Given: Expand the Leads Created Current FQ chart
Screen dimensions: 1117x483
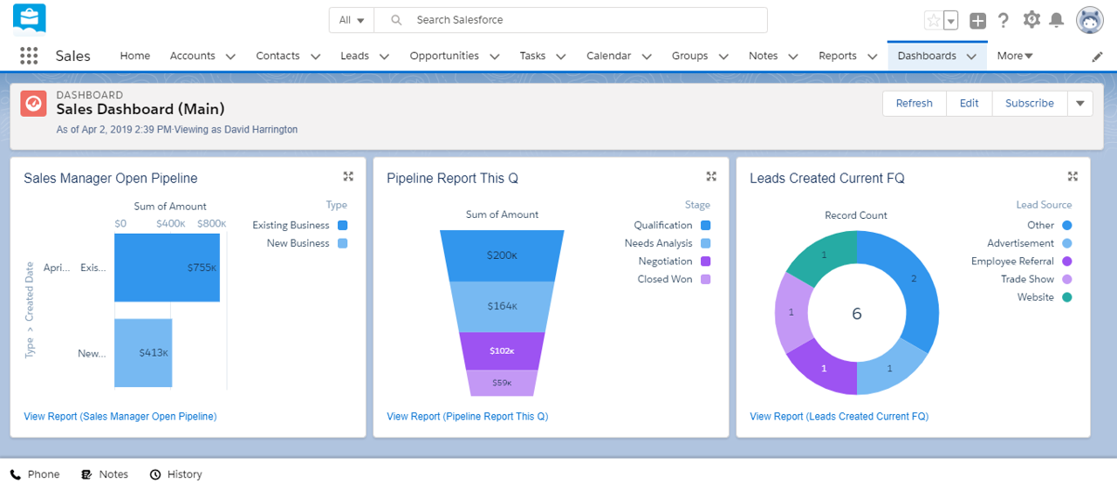Looking at the screenshot, I should [x=1072, y=176].
